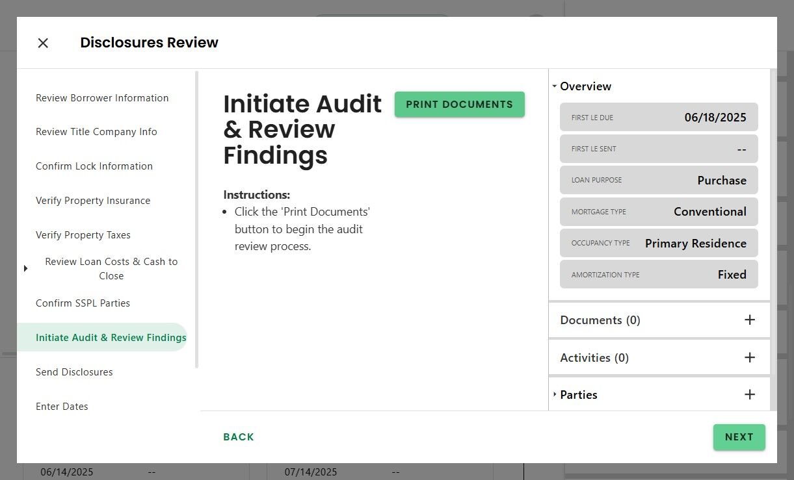Viewport: 794px width, 480px height.
Task: Select the Enter Dates step
Action: click(62, 407)
